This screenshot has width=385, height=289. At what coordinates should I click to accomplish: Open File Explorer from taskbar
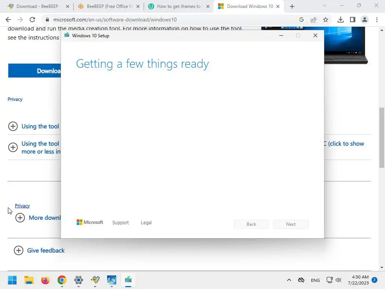[29, 280]
